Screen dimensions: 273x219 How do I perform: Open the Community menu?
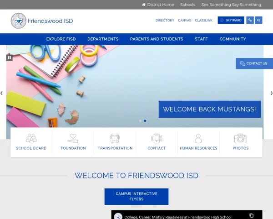(x=233, y=39)
